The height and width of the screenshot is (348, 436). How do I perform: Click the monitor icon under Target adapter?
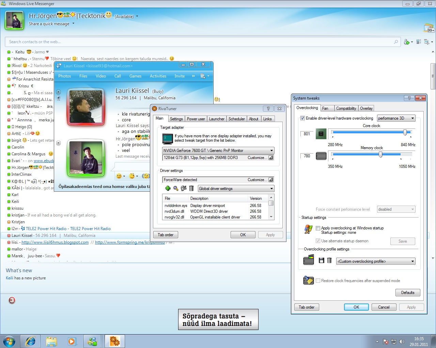coord(168,139)
